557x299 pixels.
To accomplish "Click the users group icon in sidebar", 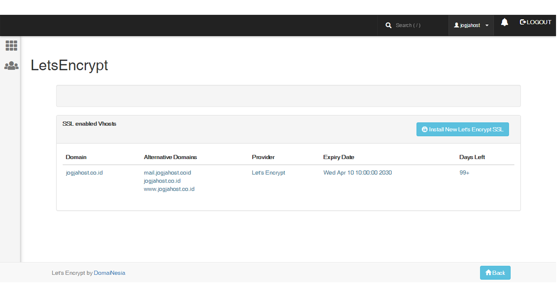I will click(x=11, y=66).
